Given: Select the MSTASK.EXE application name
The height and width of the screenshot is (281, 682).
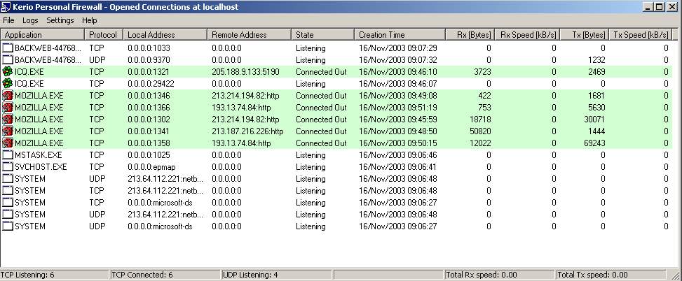Looking at the screenshot, I should coord(39,154).
